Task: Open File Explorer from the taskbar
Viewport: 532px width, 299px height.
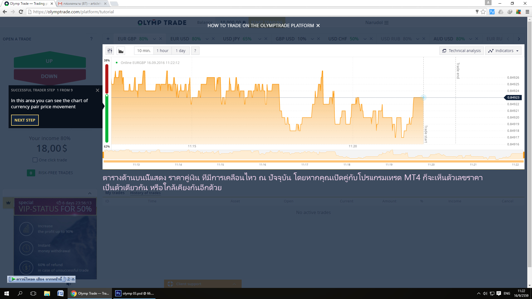Action: pos(47,293)
